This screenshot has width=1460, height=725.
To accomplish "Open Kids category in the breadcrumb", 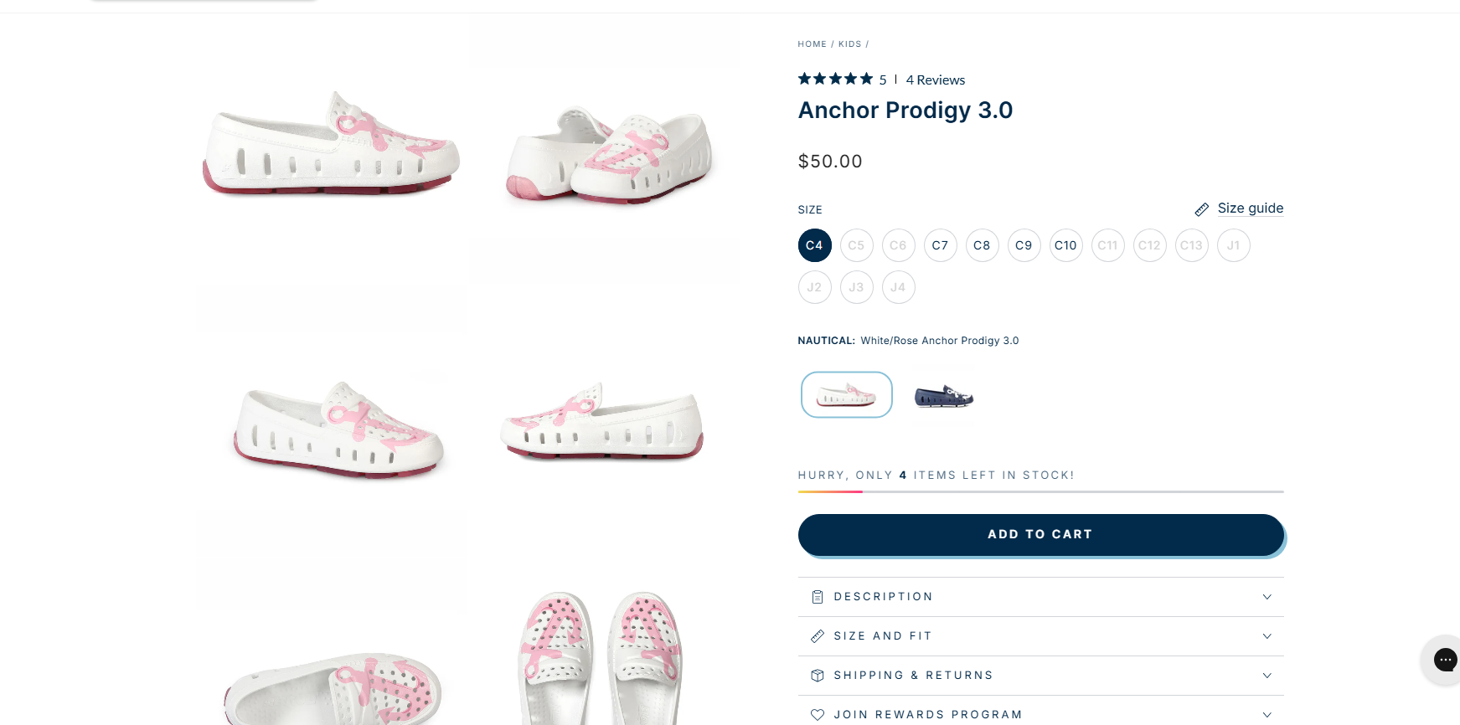I will (849, 44).
